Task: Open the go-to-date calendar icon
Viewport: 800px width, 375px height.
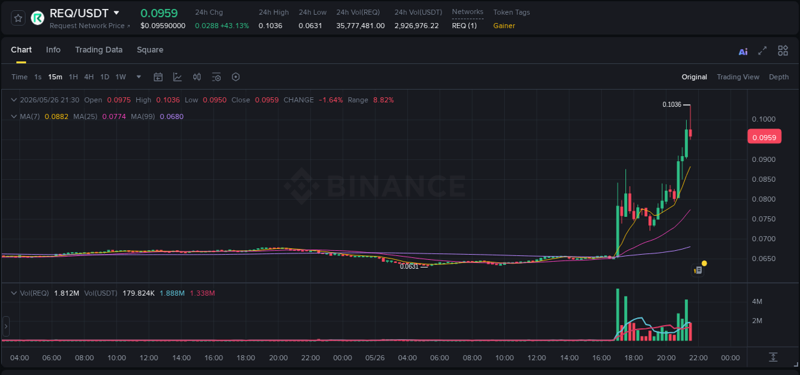Action: (158, 77)
